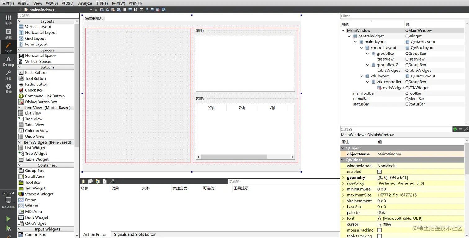Click the Break Layout toolbar icon
Screen dimensions: 469x238
click(x=158, y=10)
